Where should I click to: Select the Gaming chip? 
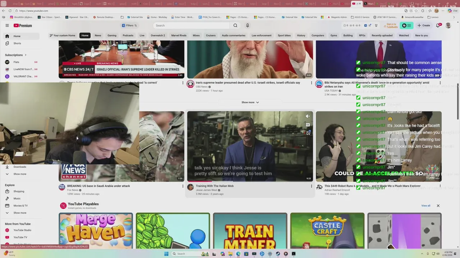click(x=112, y=35)
